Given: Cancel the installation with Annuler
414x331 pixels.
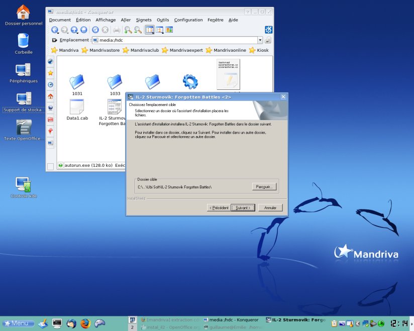Looking at the screenshot, I should coord(270,208).
